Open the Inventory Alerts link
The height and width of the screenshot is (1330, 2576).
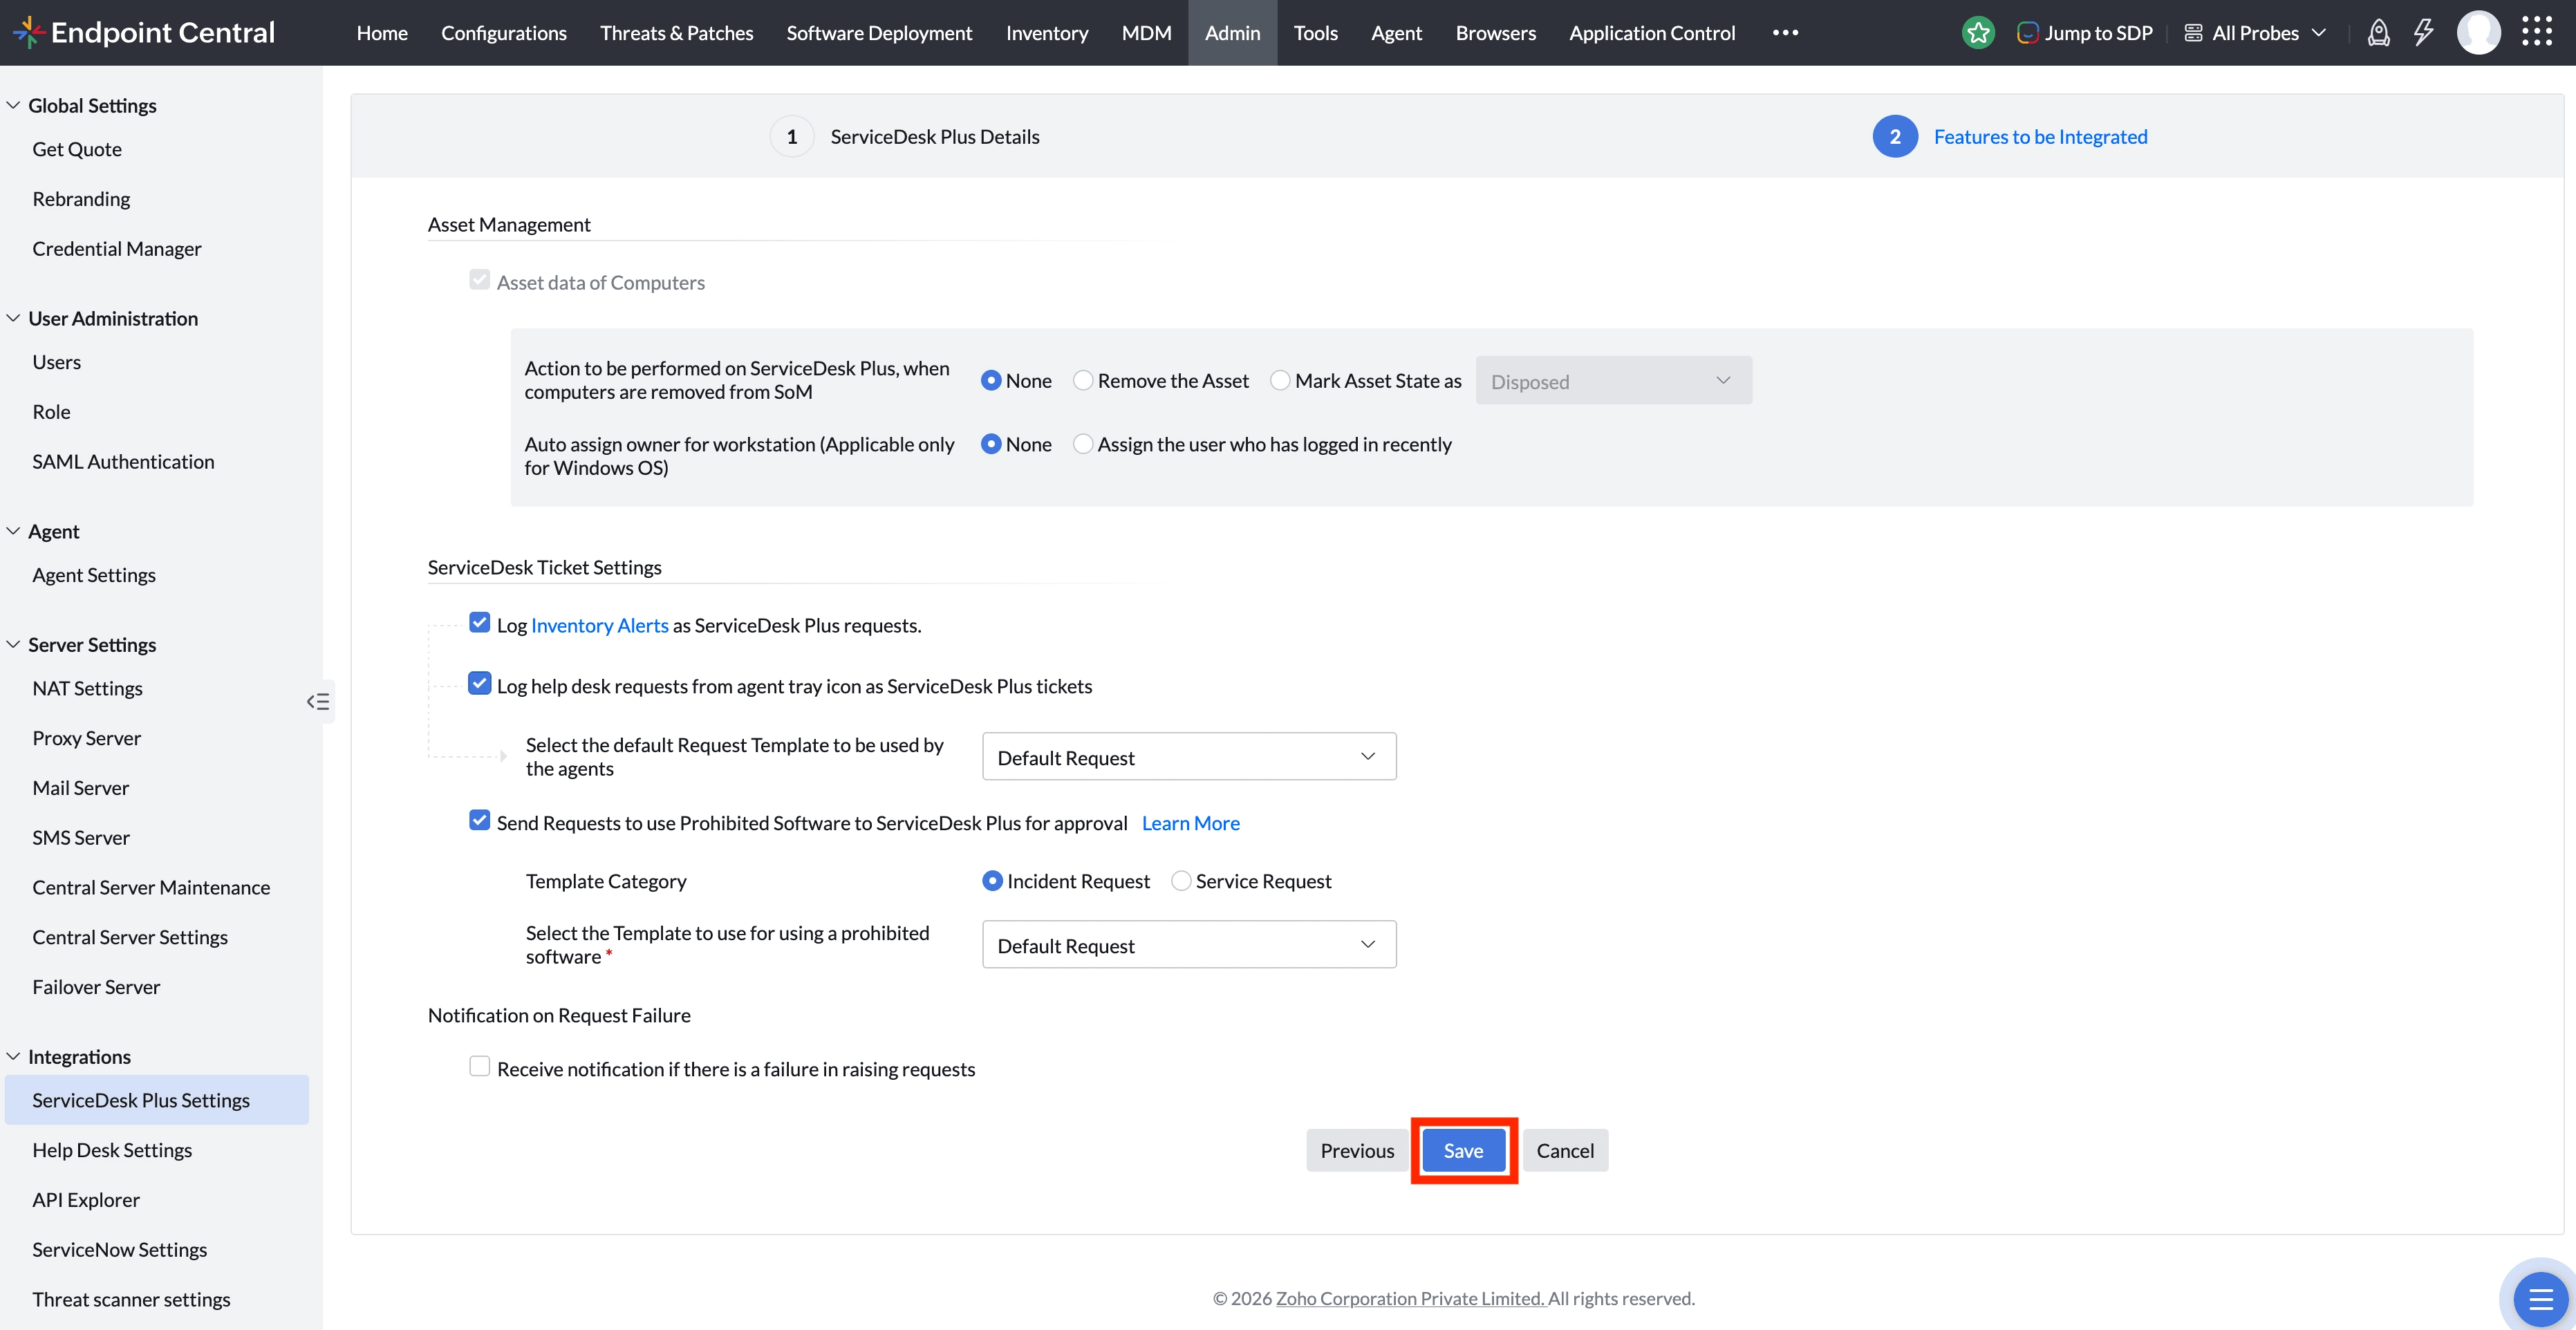600,625
